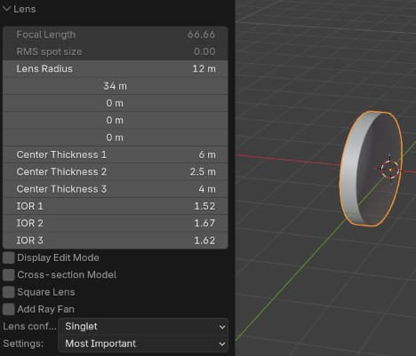This screenshot has height=356, width=416.
Task: Click the Center Thickness 3 field
Action: click(x=116, y=189)
